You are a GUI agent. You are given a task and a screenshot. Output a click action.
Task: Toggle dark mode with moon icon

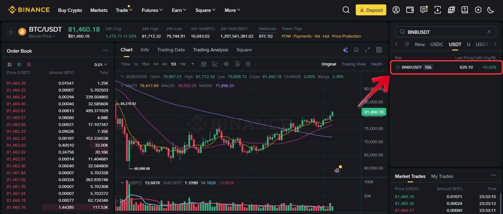point(491,10)
